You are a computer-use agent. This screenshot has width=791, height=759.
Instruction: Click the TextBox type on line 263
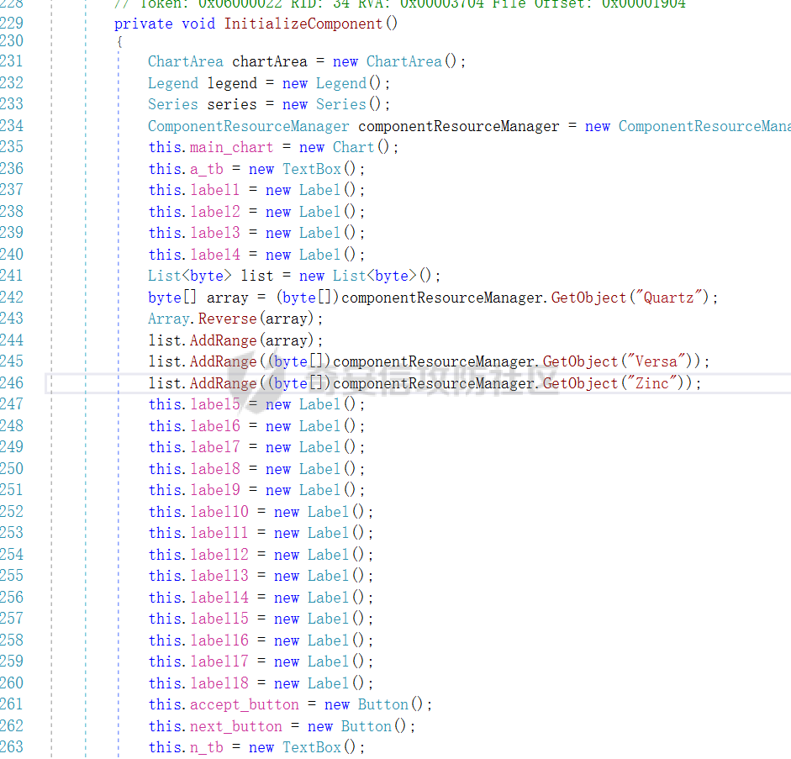coord(311,747)
